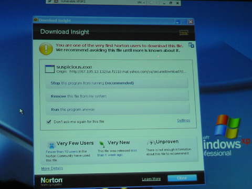Minimize the Download Insight window
This screenshot has height=189, width=252.
tap(177, 22)
